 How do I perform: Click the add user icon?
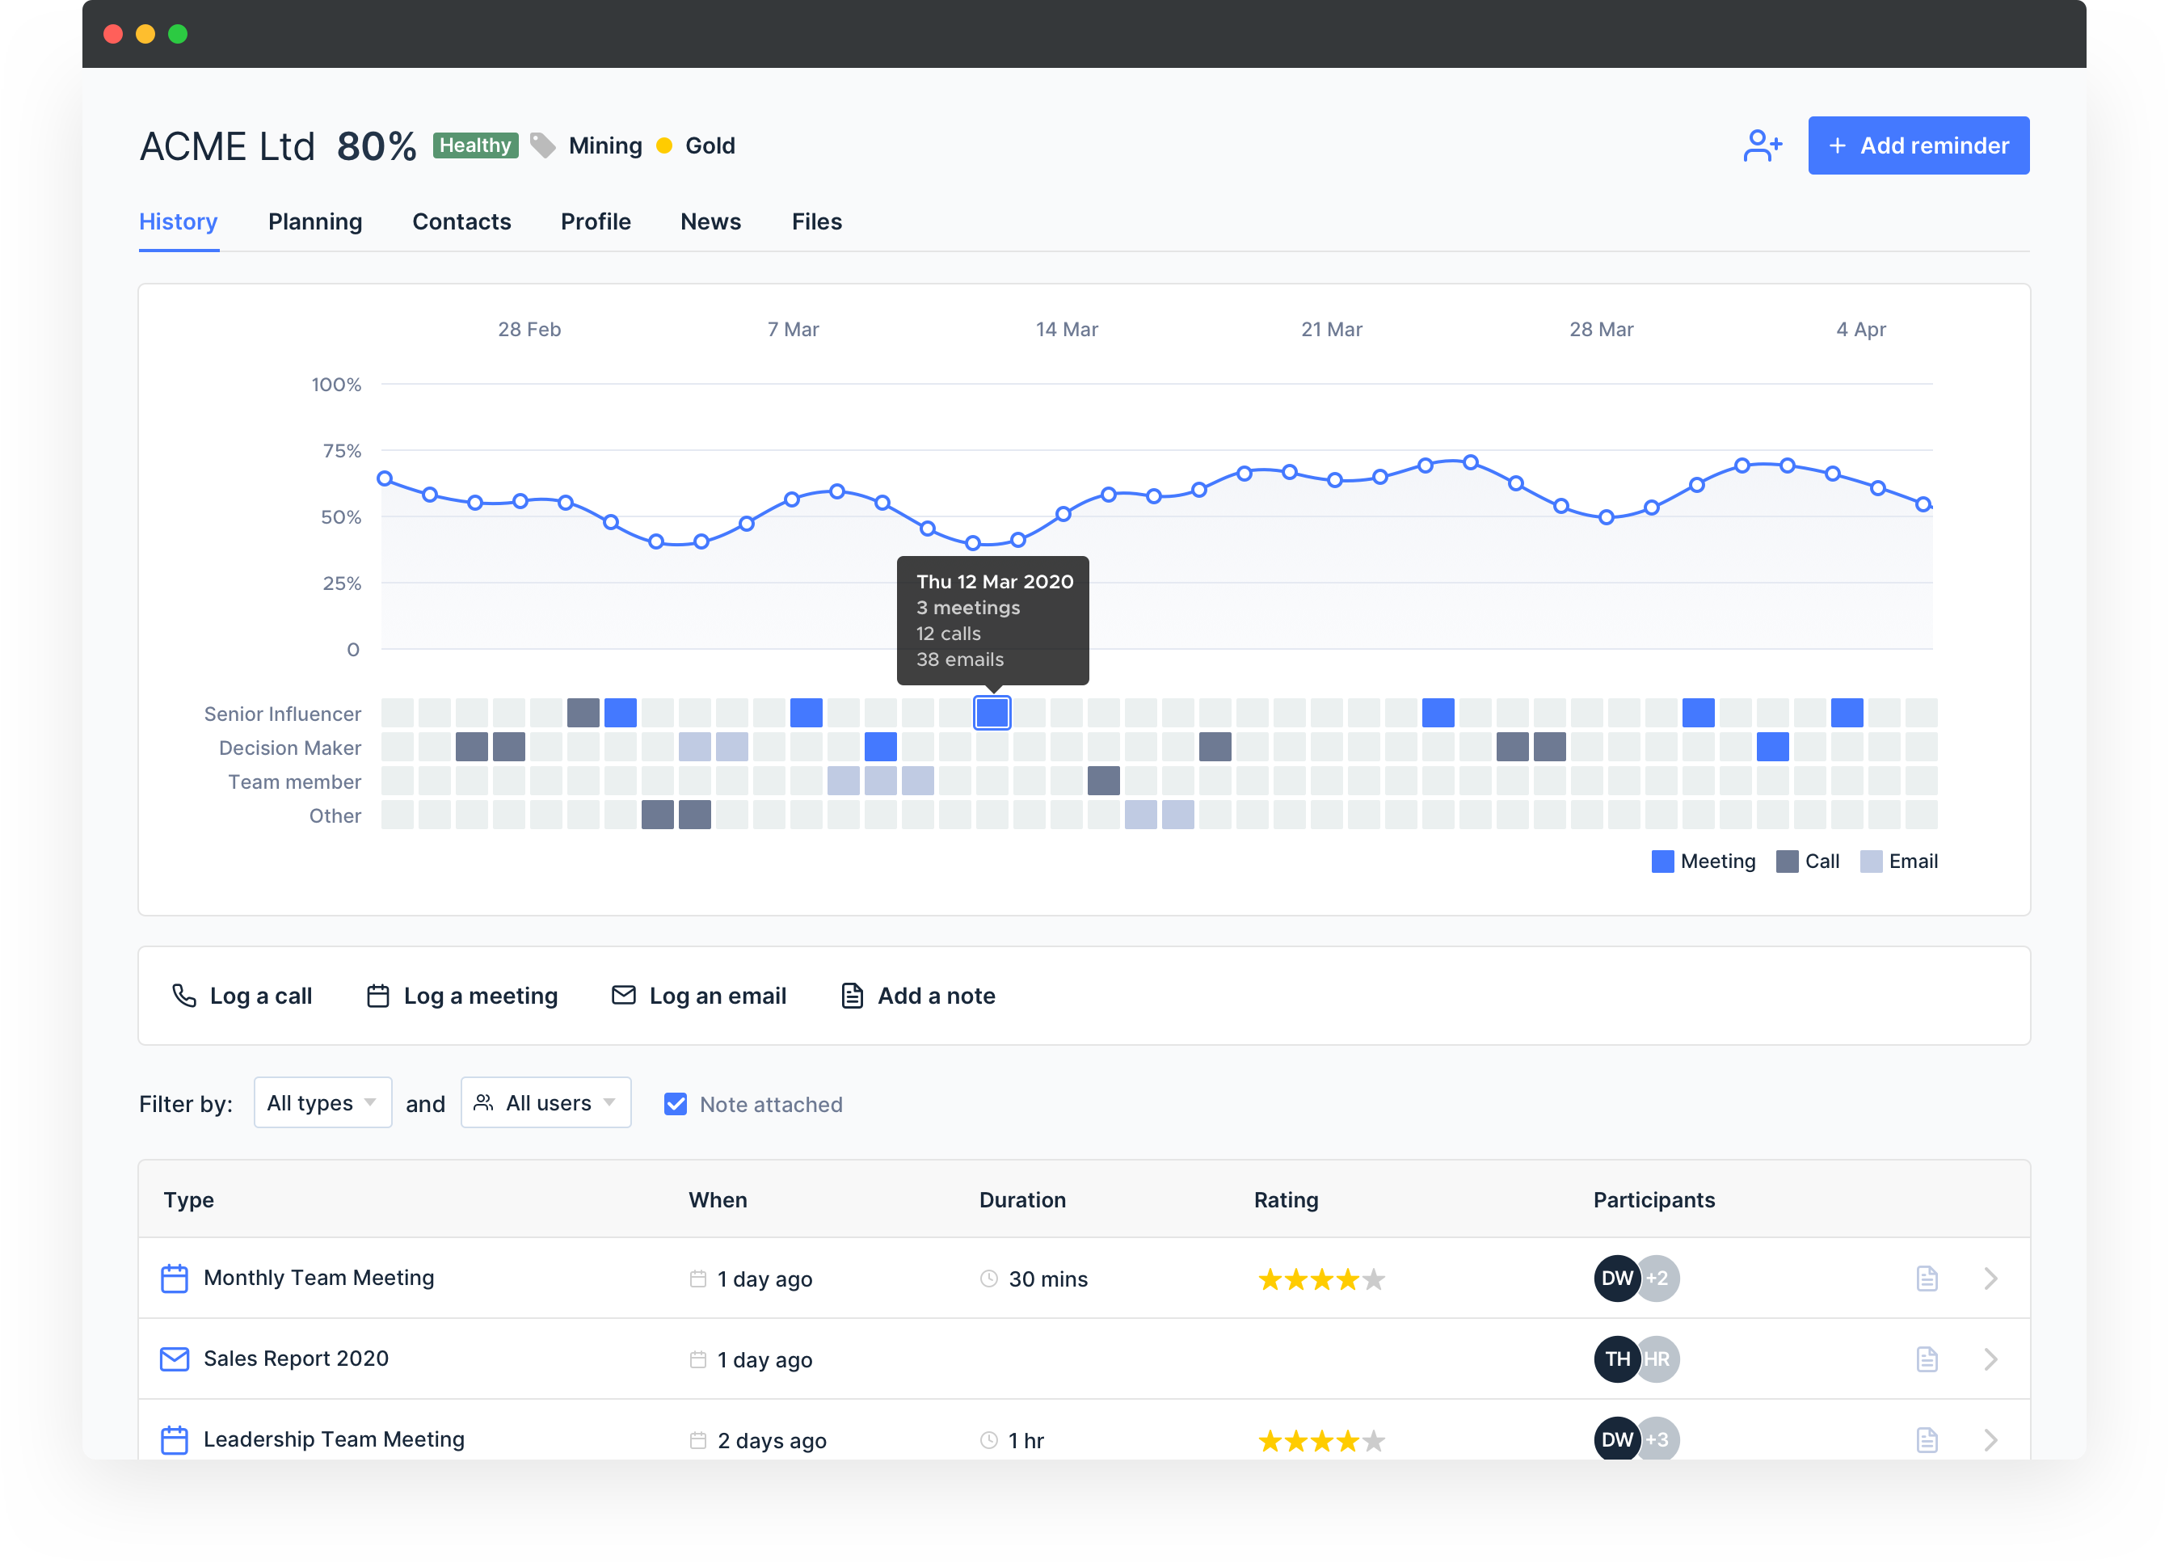[x=1762, y=145]
